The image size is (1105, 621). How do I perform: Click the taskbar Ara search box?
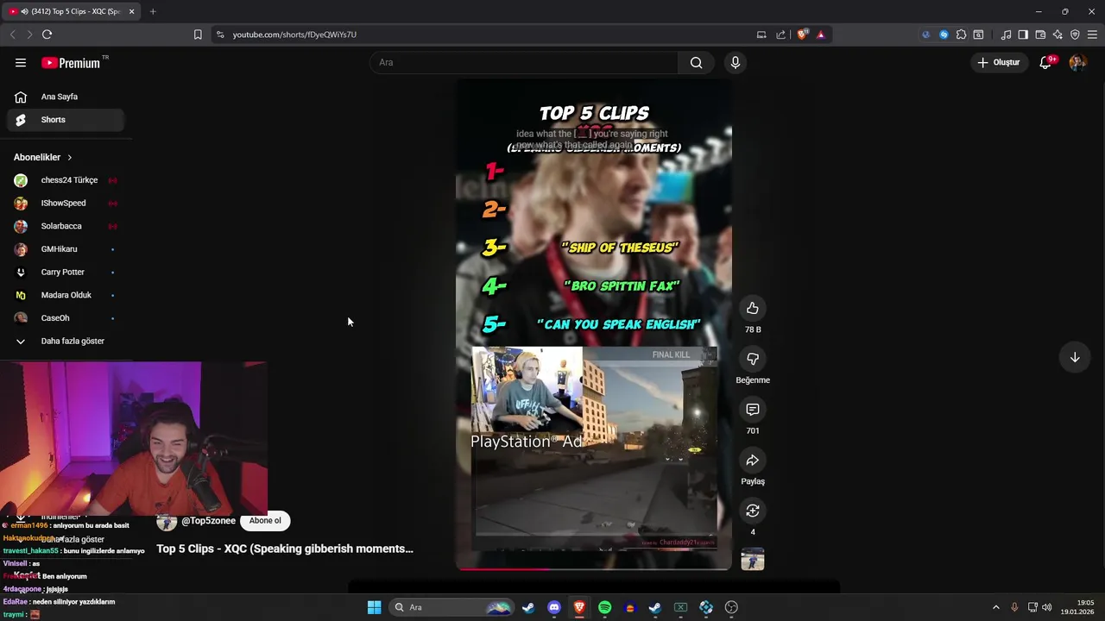451,607
